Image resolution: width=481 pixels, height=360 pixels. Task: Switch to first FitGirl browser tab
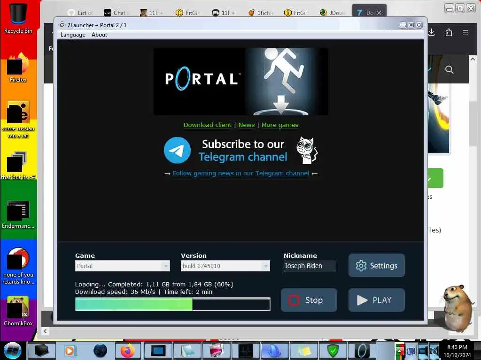[x=188, y=13]
